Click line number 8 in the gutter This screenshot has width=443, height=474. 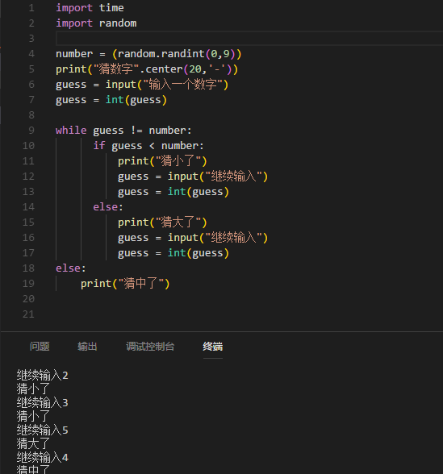click(31, 115)
